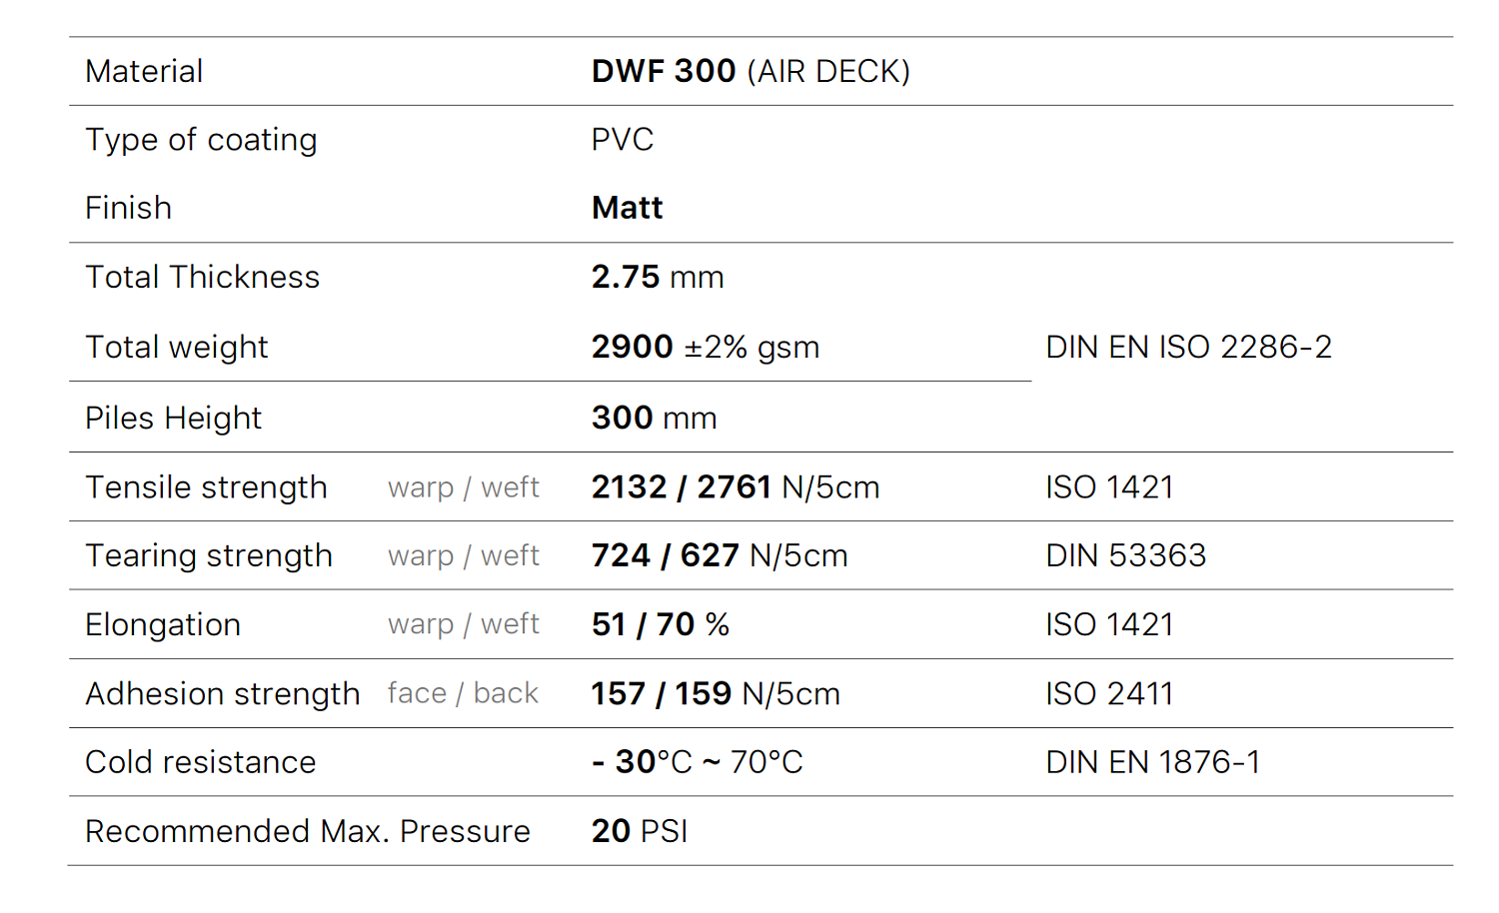Click the Total Thickness label

[202, 277]
